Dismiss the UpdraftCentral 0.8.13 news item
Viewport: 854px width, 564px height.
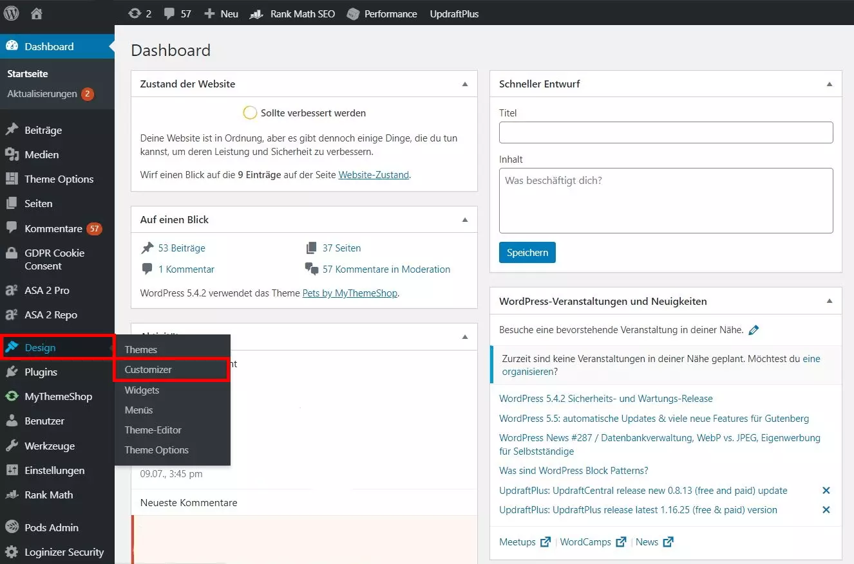click(826, 491)
